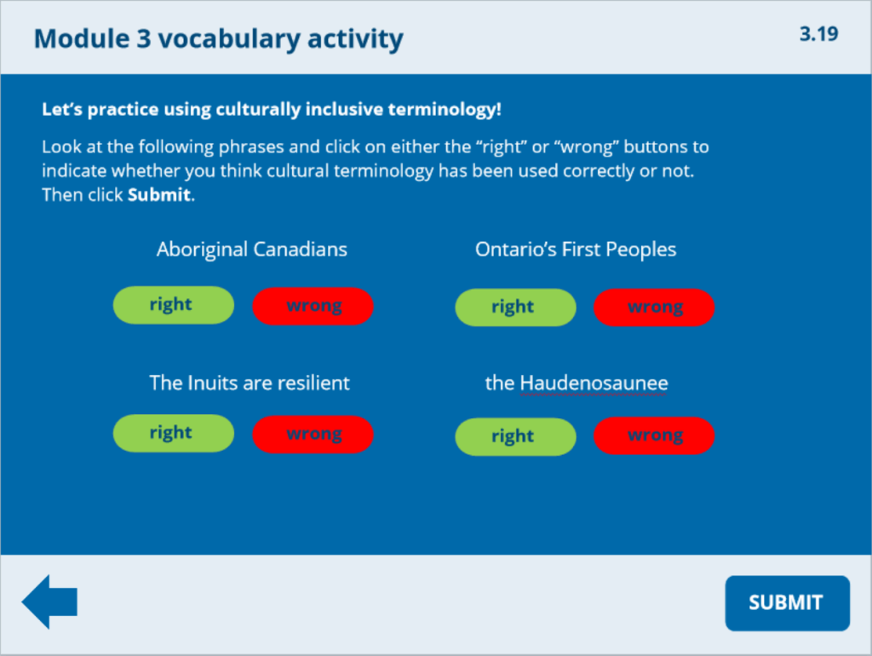Screen dimensions: 872x656
Task: Click the phrase "The Inuits are resilient"
Action: 249,383
